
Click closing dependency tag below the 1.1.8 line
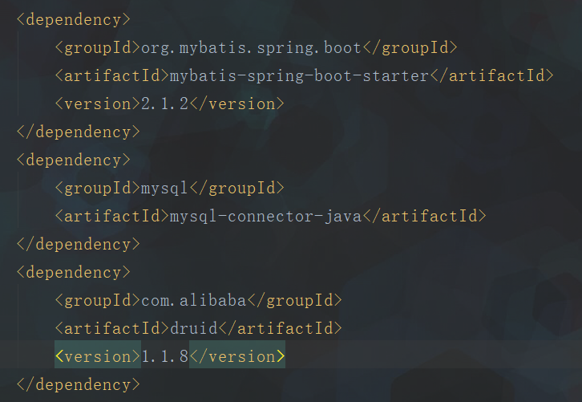coord(79,385)
